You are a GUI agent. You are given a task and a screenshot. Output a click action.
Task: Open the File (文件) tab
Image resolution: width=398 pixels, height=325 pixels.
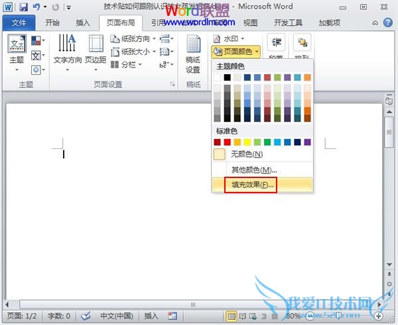tap(19, 23)
